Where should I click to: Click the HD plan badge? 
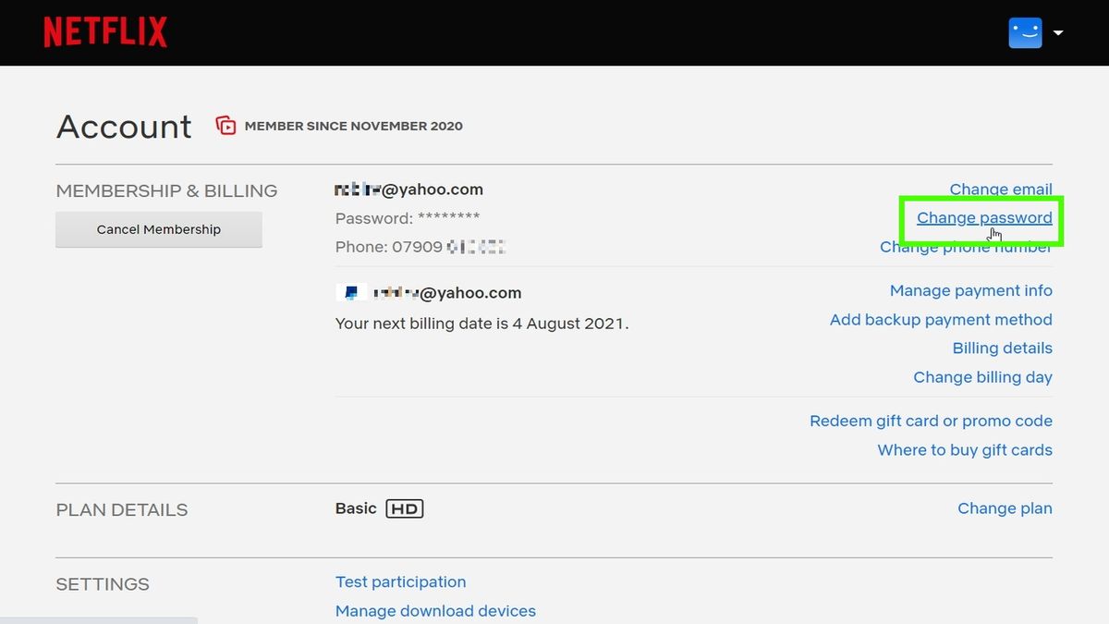(404, 508)
